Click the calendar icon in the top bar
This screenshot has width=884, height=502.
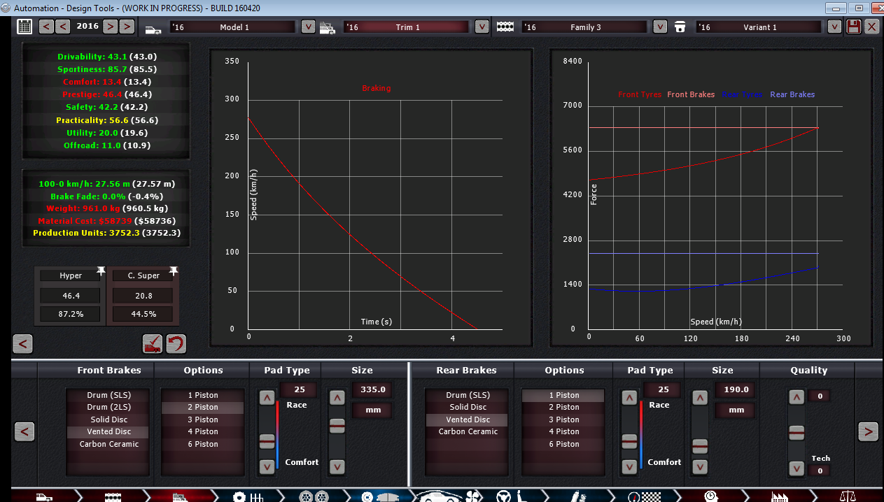tap(24, 27)
